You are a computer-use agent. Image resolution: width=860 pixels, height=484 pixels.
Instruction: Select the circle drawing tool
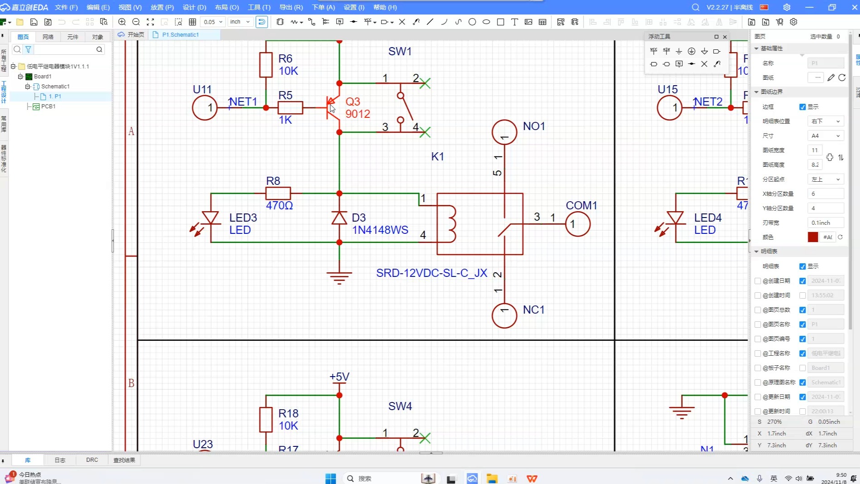coord(472,22)
